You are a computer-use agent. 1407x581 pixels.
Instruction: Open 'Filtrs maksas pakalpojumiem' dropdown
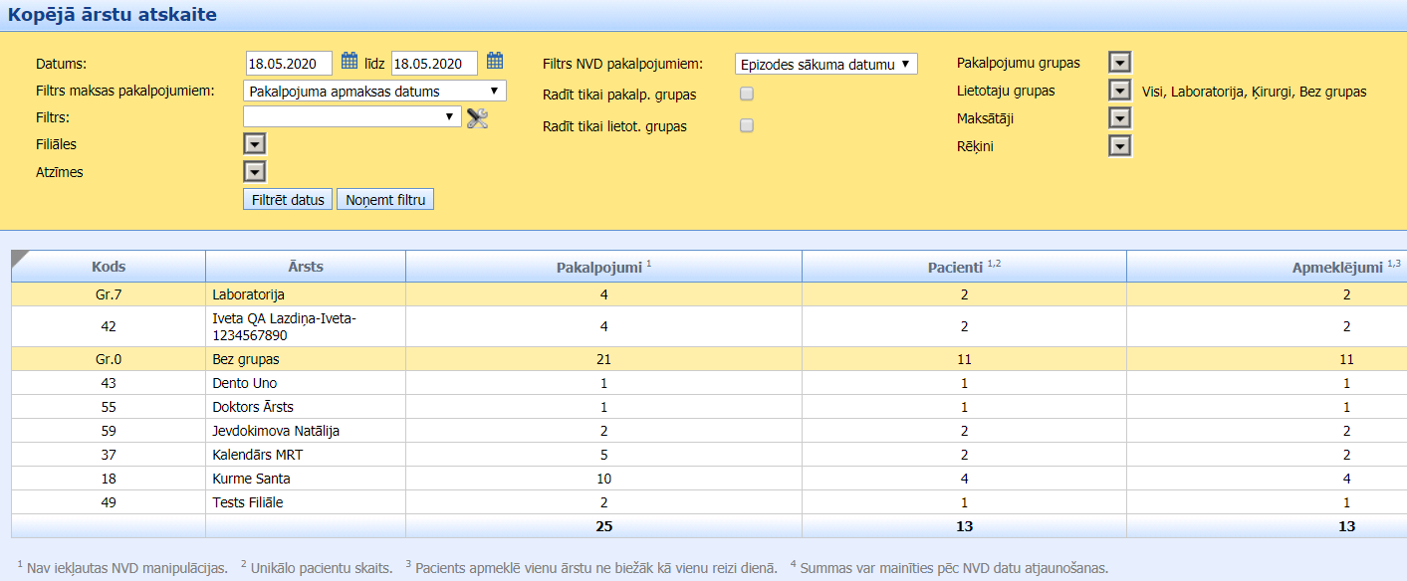click(x=374, y=91)
